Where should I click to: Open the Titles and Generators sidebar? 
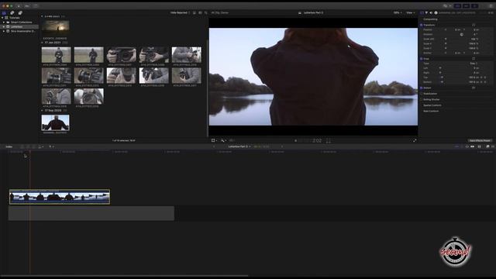tap(20, 13)
